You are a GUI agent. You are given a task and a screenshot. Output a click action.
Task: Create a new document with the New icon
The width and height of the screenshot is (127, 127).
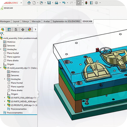point(34,3)
